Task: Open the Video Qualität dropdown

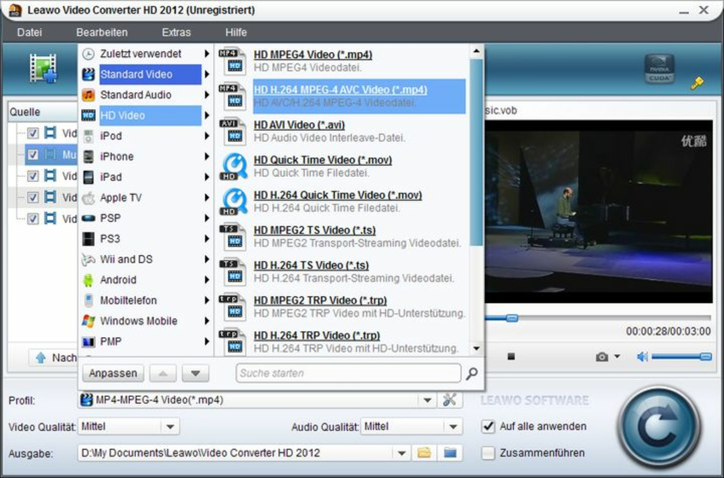Action: click(x=170, y=427)
